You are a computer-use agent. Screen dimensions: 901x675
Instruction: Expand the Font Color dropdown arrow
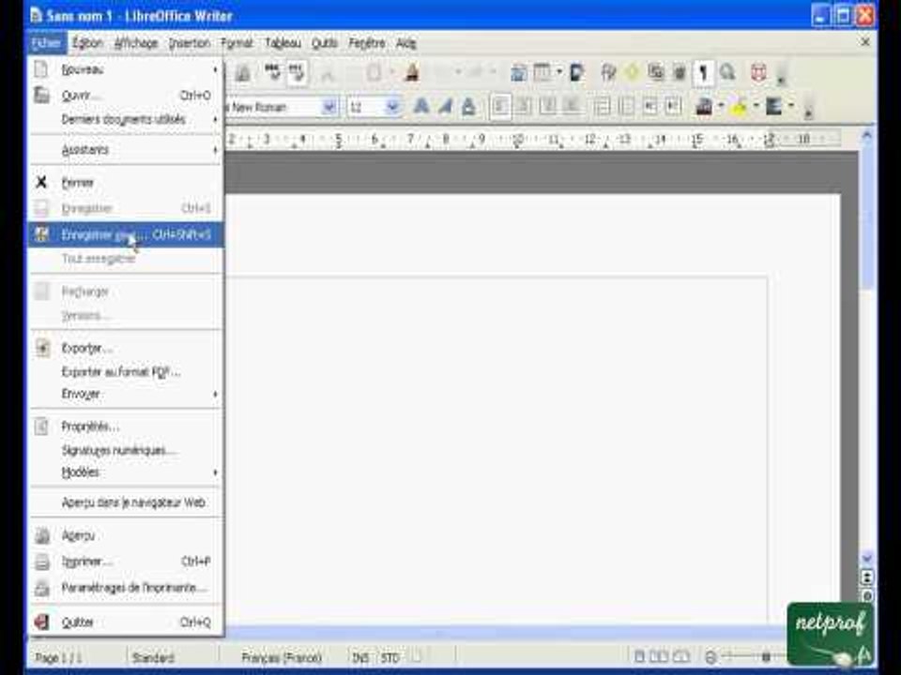click(721, 106)
